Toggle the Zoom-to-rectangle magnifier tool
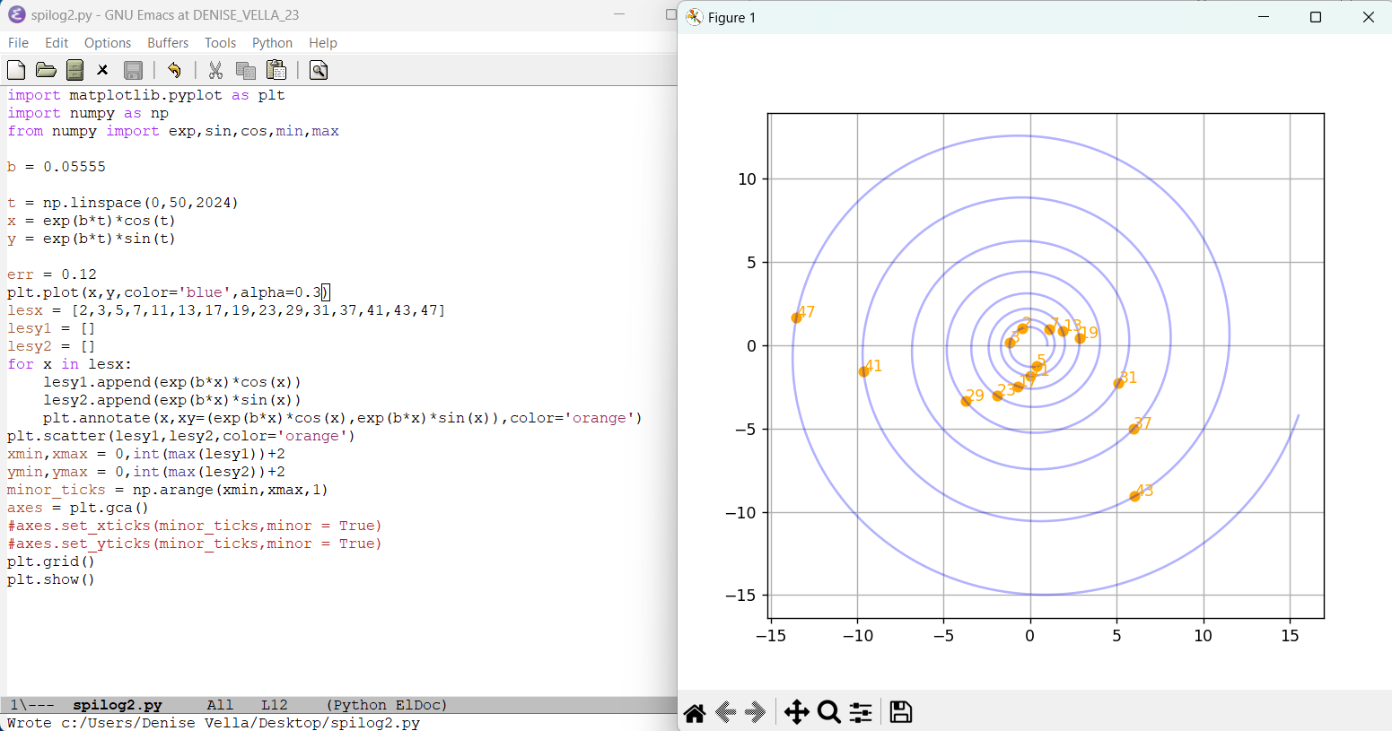The height and width of the screenshot is (731, 1392). pyautogui.click(x=829, y=712)
